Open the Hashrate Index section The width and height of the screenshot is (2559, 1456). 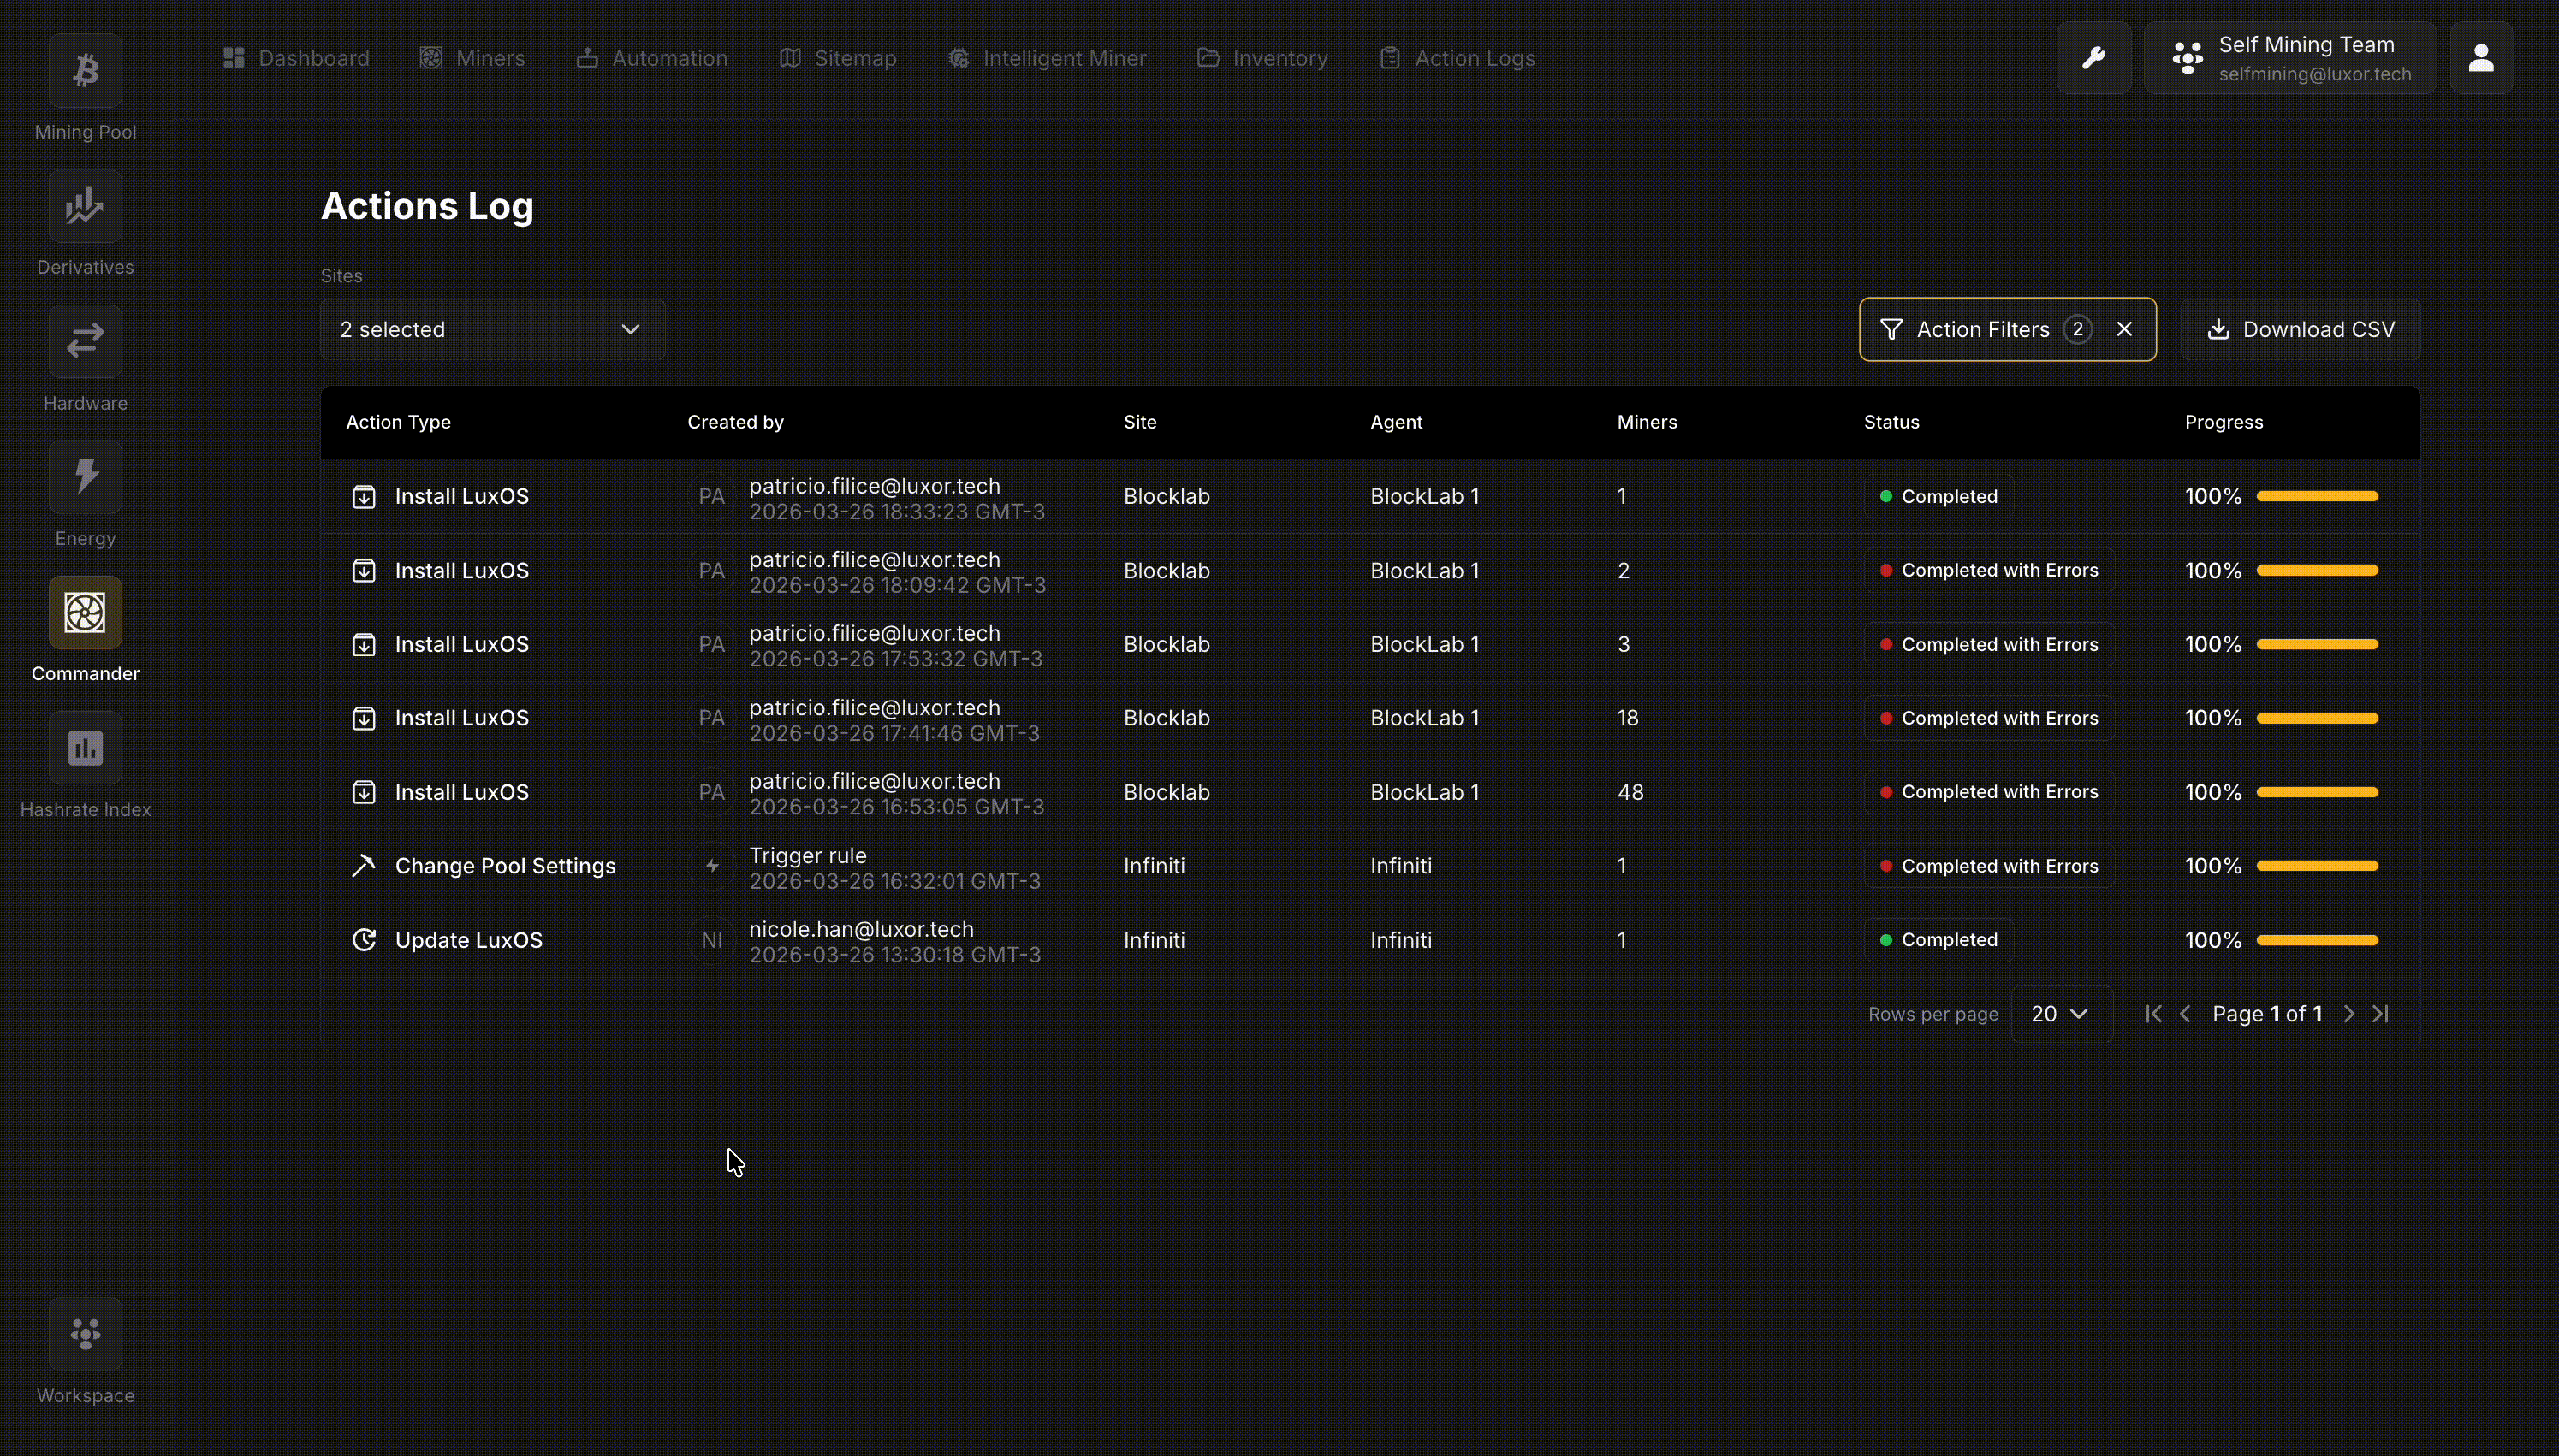click(84, 748)
